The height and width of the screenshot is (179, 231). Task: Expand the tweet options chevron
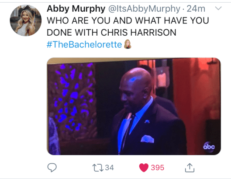coord(218,8)
